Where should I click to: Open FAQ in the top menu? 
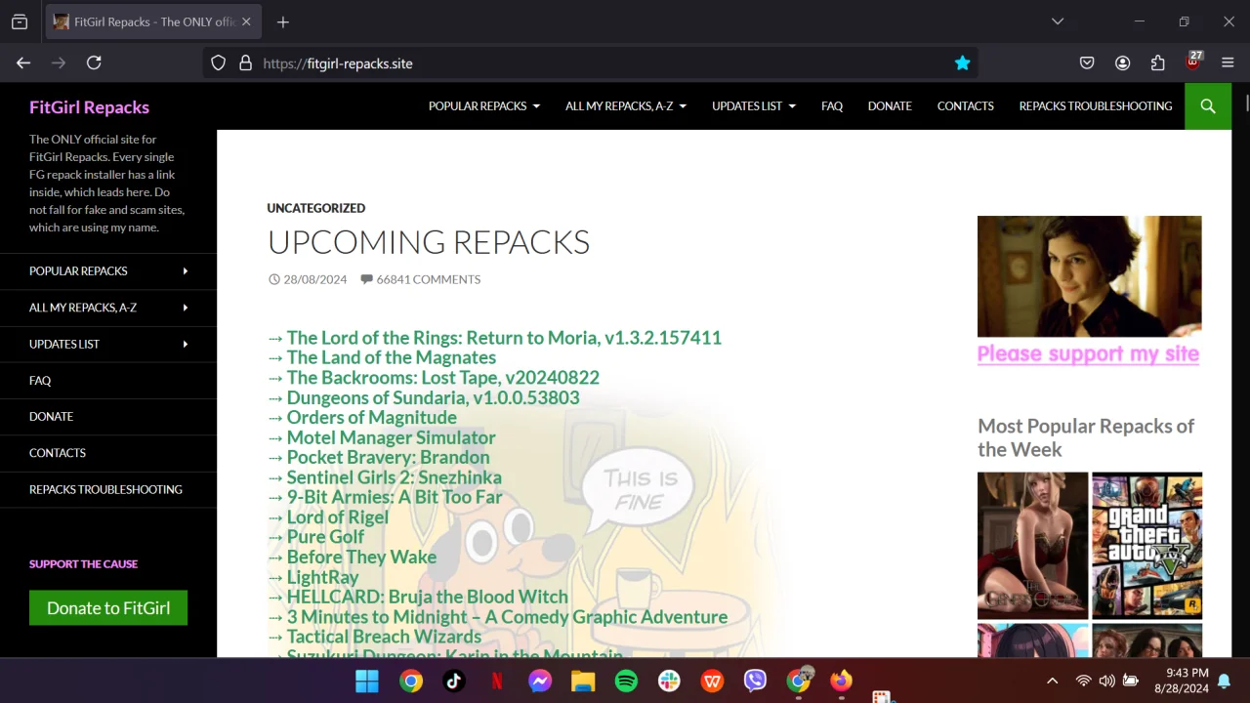(x=832, y=105)
